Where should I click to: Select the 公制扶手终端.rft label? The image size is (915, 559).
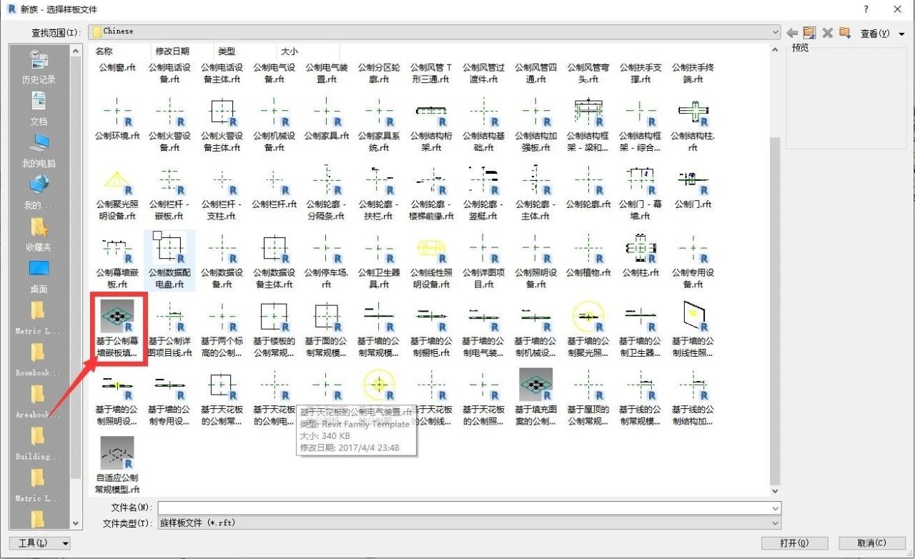(x=693, y=74)
